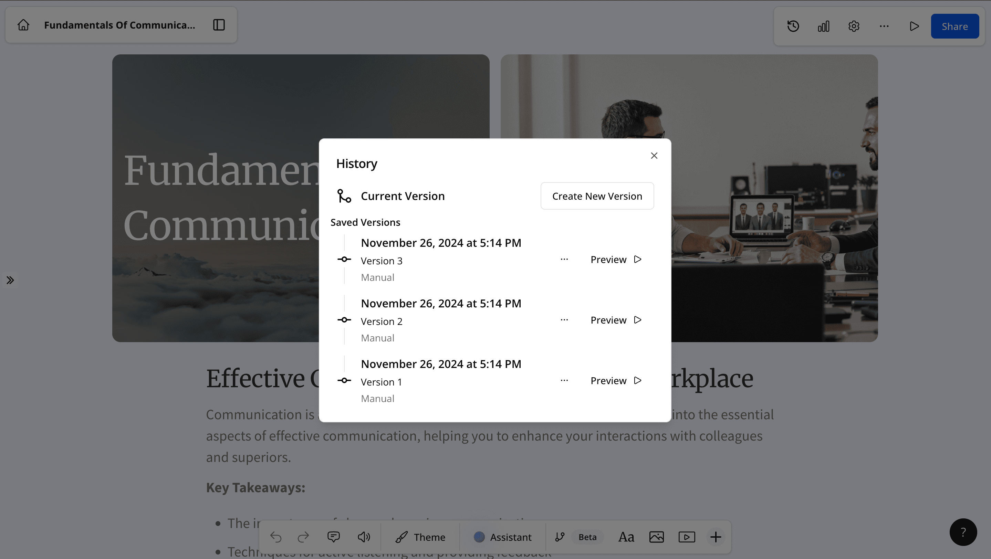
Task: Open options menu for Version 2
Action: coord(564,320)
